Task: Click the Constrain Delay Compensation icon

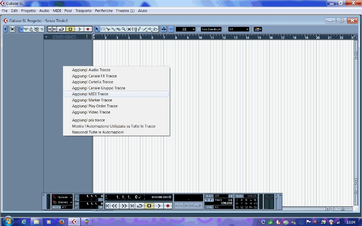Action: coord(12,29)
